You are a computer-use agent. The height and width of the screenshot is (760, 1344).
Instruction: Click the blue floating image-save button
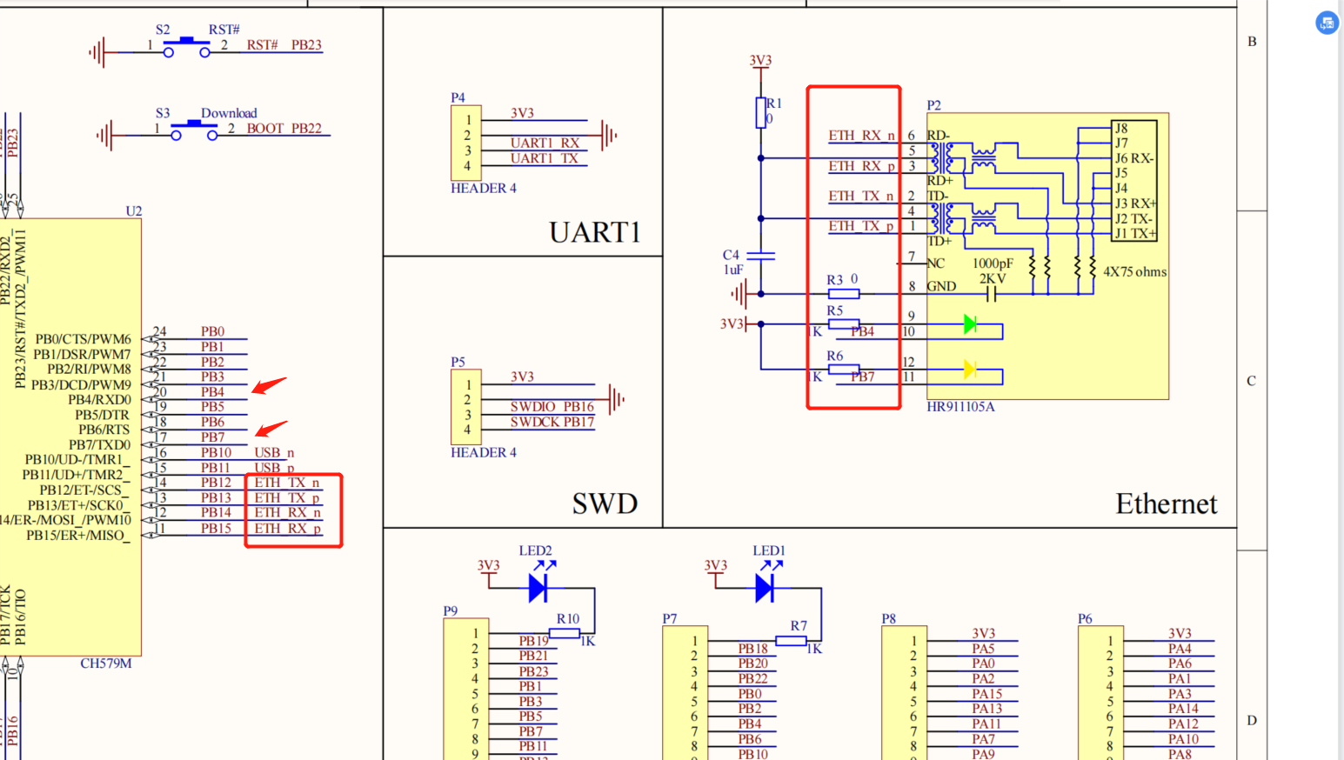(x=1327, y=23)
